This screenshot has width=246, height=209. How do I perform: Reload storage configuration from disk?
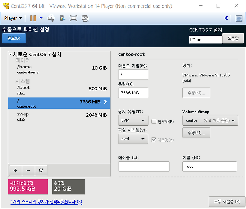(41, 170)
